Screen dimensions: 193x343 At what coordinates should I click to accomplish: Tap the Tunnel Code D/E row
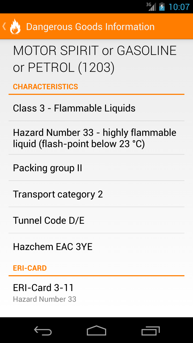(x=96, y=221)
